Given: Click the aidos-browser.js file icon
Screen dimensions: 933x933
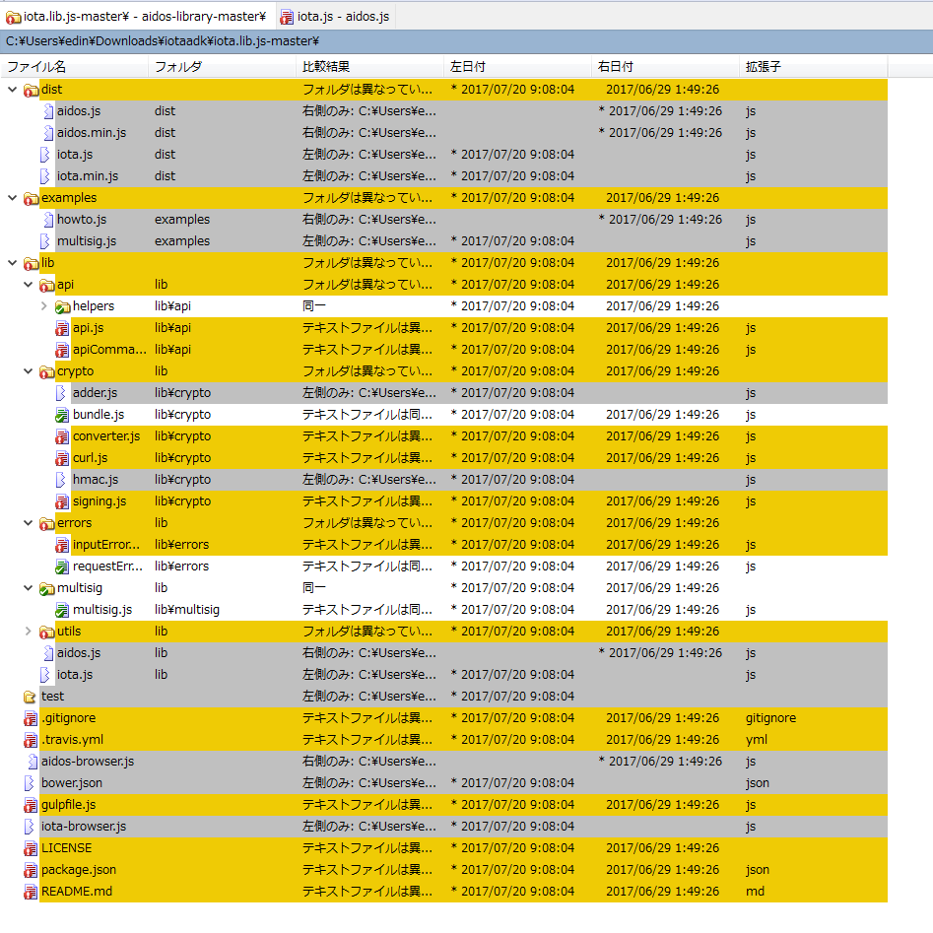Looking at the screenshot, I should pyautogui.click(x=33, y=762).
